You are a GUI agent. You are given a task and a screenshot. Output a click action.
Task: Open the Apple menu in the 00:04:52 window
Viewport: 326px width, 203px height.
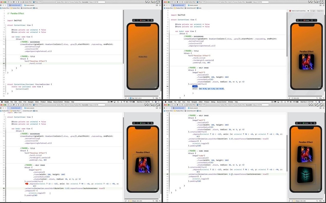[x=2, y=102]
